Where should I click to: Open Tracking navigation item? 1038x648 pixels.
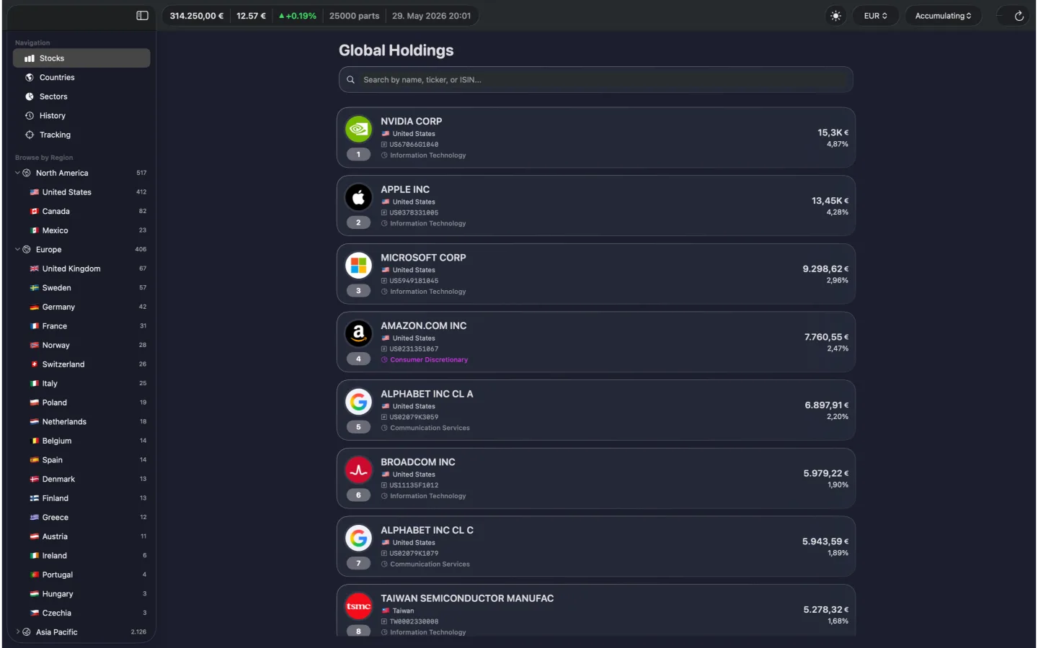pyautogui.click(x=81, y=135)
